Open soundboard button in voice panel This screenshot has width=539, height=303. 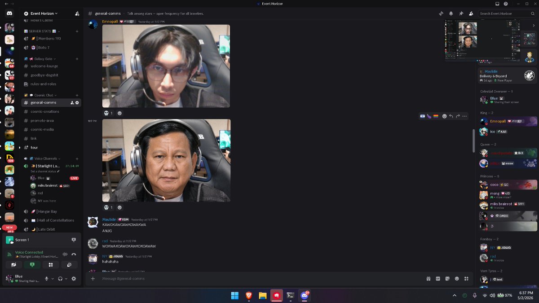coord(69,265)
